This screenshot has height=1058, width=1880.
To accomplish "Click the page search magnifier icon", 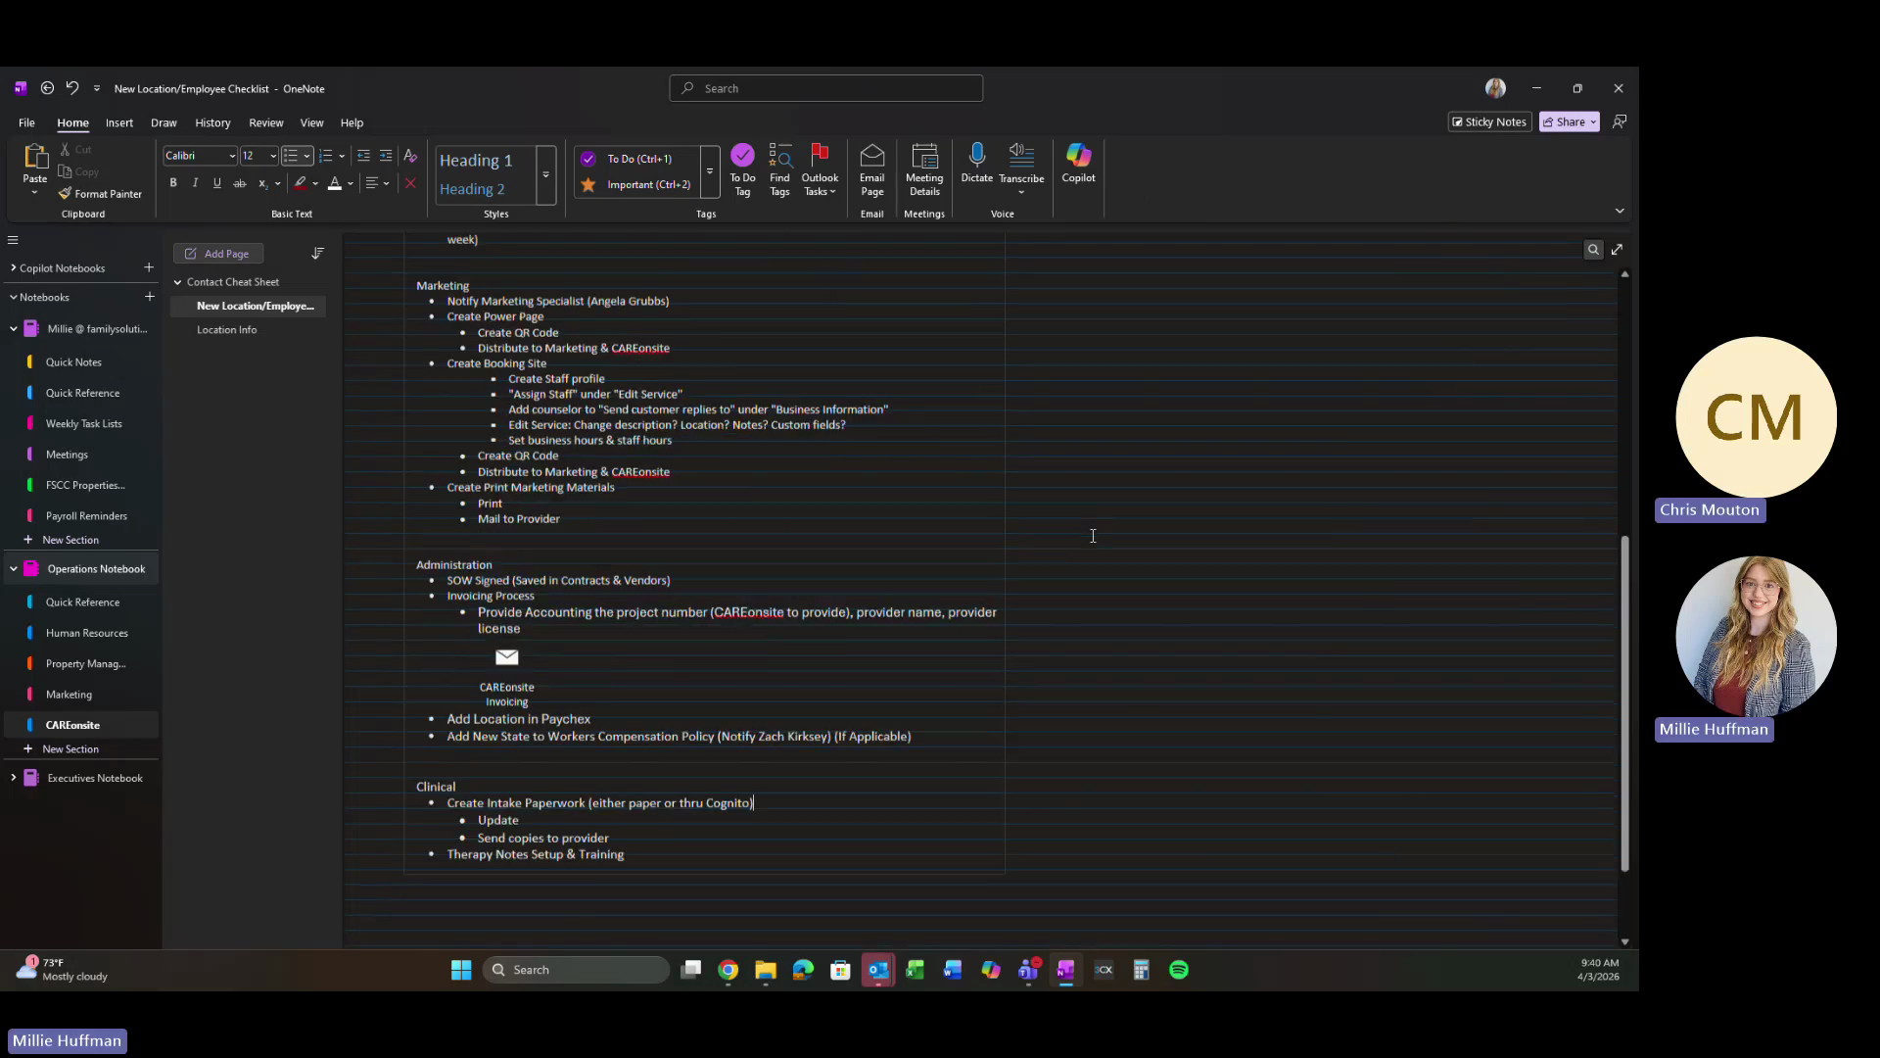I will (x=1593, y=250).
